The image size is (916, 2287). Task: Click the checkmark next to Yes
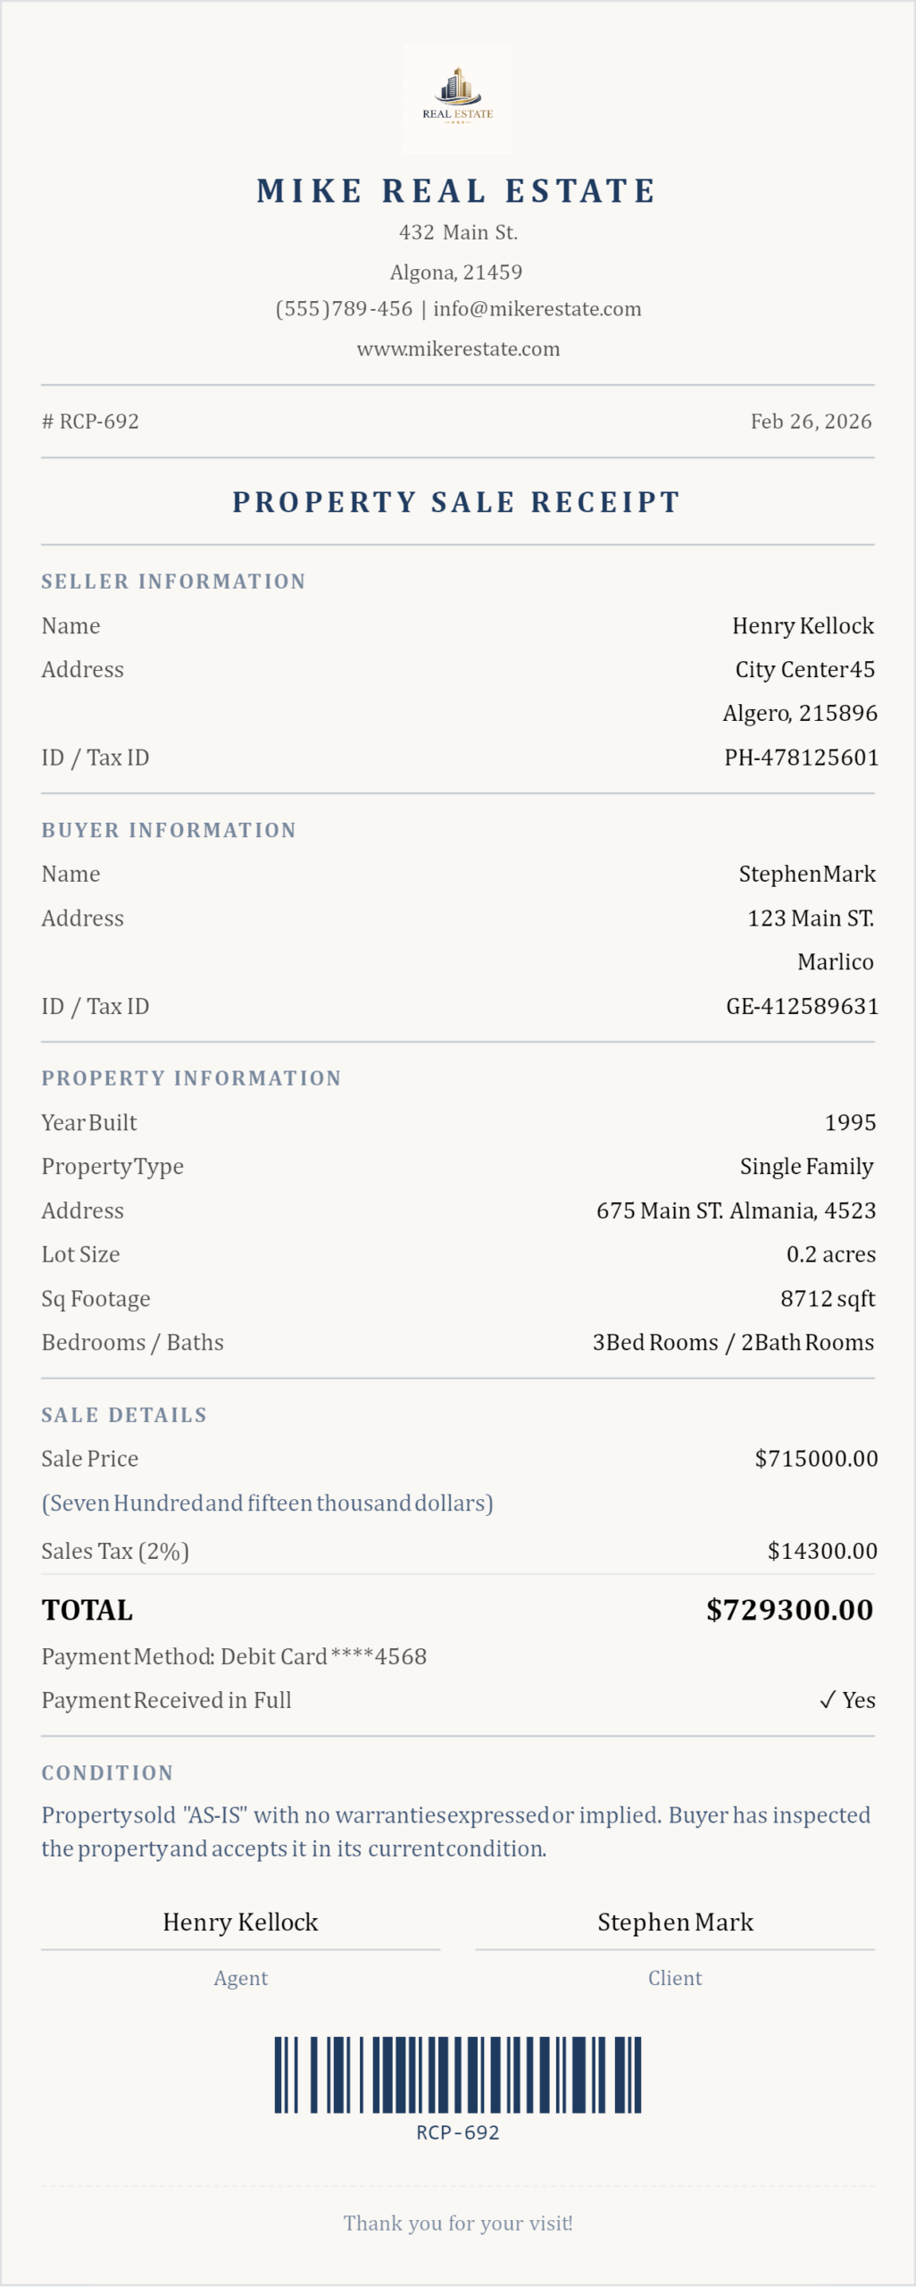(x=828, y=1700)
